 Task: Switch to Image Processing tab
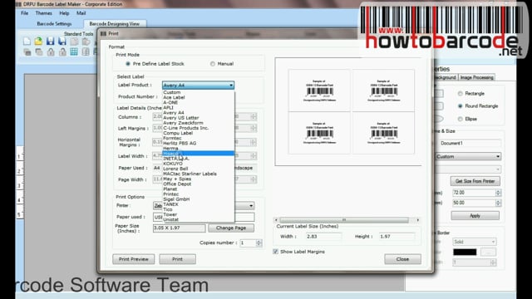[x=476, y=77]
